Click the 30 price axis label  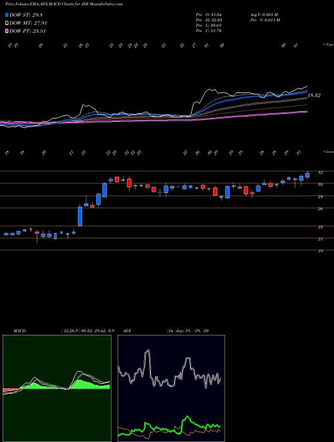coord(320,185)
